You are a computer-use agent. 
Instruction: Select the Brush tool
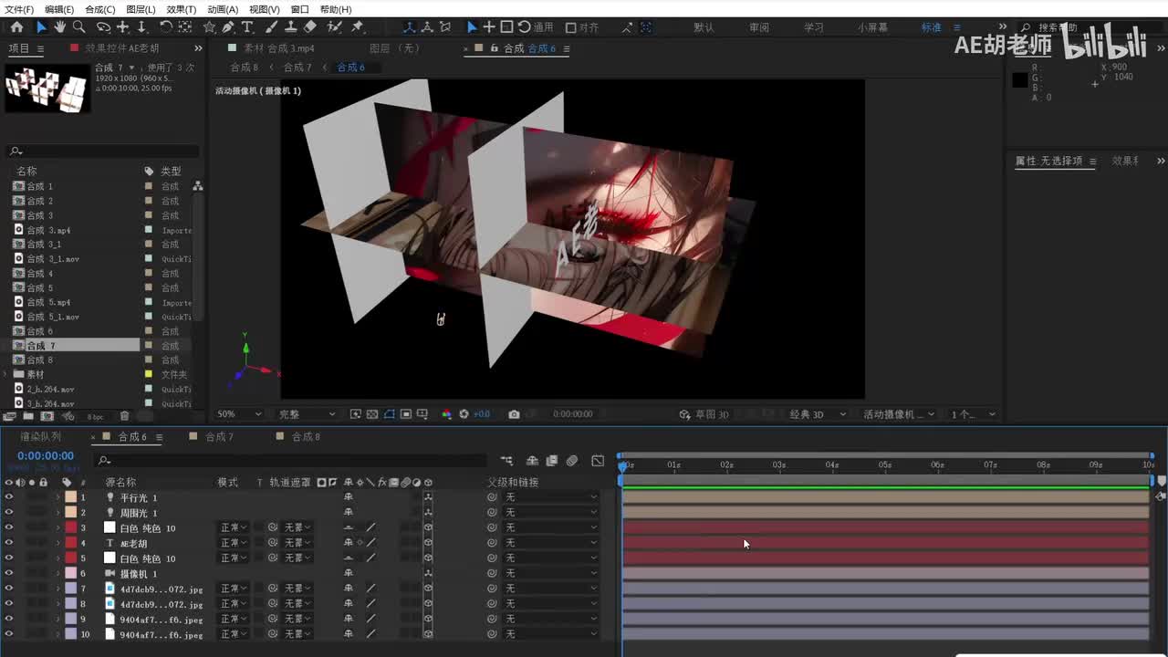tap(271, 27)
